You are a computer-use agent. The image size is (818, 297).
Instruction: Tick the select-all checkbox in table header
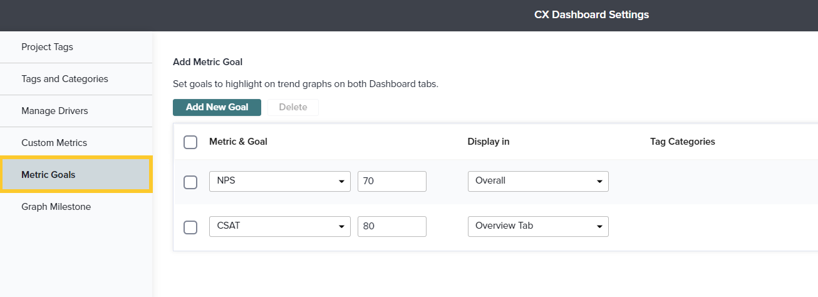pos(190,142)
